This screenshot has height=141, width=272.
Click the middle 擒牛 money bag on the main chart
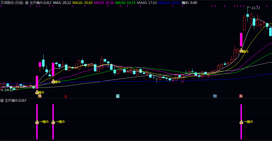53,82
